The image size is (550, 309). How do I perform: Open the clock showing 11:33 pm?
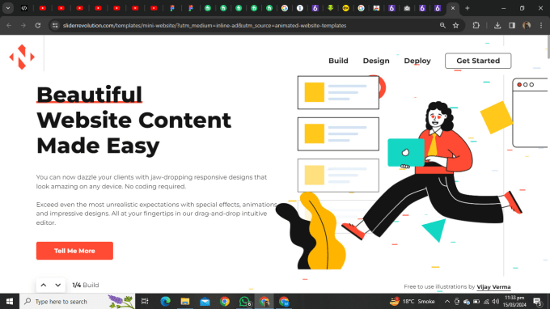(x=515, y=301)
